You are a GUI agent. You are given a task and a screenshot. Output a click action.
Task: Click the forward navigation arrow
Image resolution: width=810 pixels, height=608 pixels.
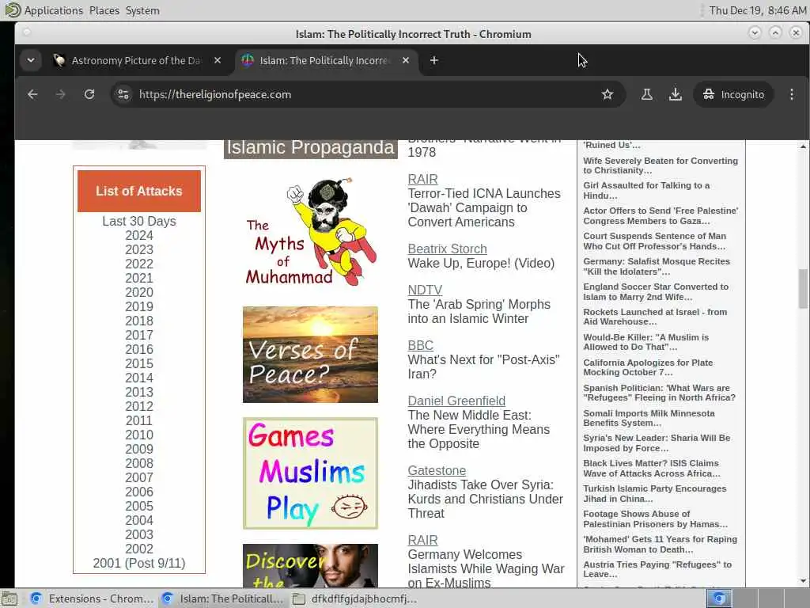pyautogui.click(x=60, y=94)
